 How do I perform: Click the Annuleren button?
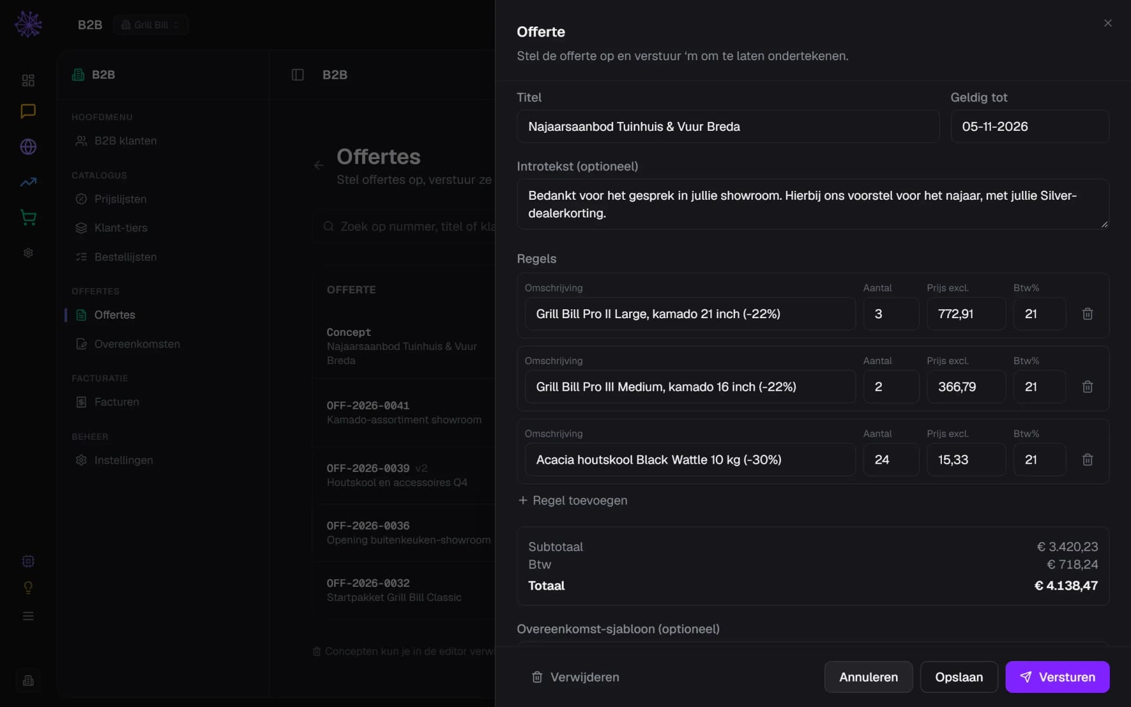point(868,677)
